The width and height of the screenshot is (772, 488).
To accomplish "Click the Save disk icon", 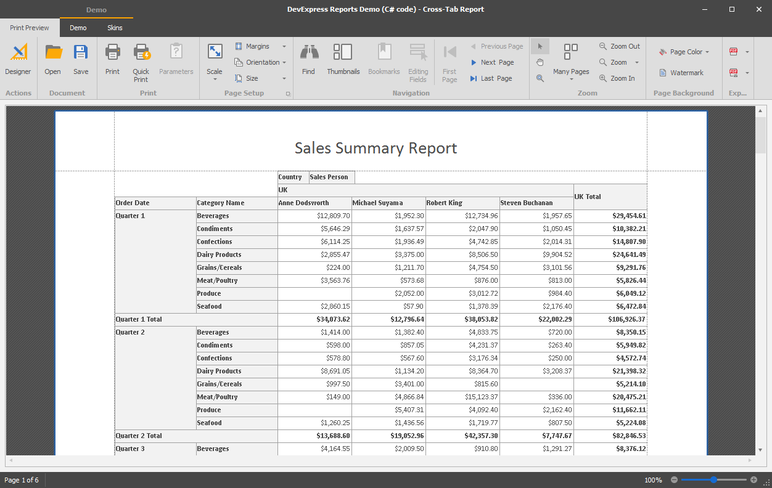I will coord(81,53).
